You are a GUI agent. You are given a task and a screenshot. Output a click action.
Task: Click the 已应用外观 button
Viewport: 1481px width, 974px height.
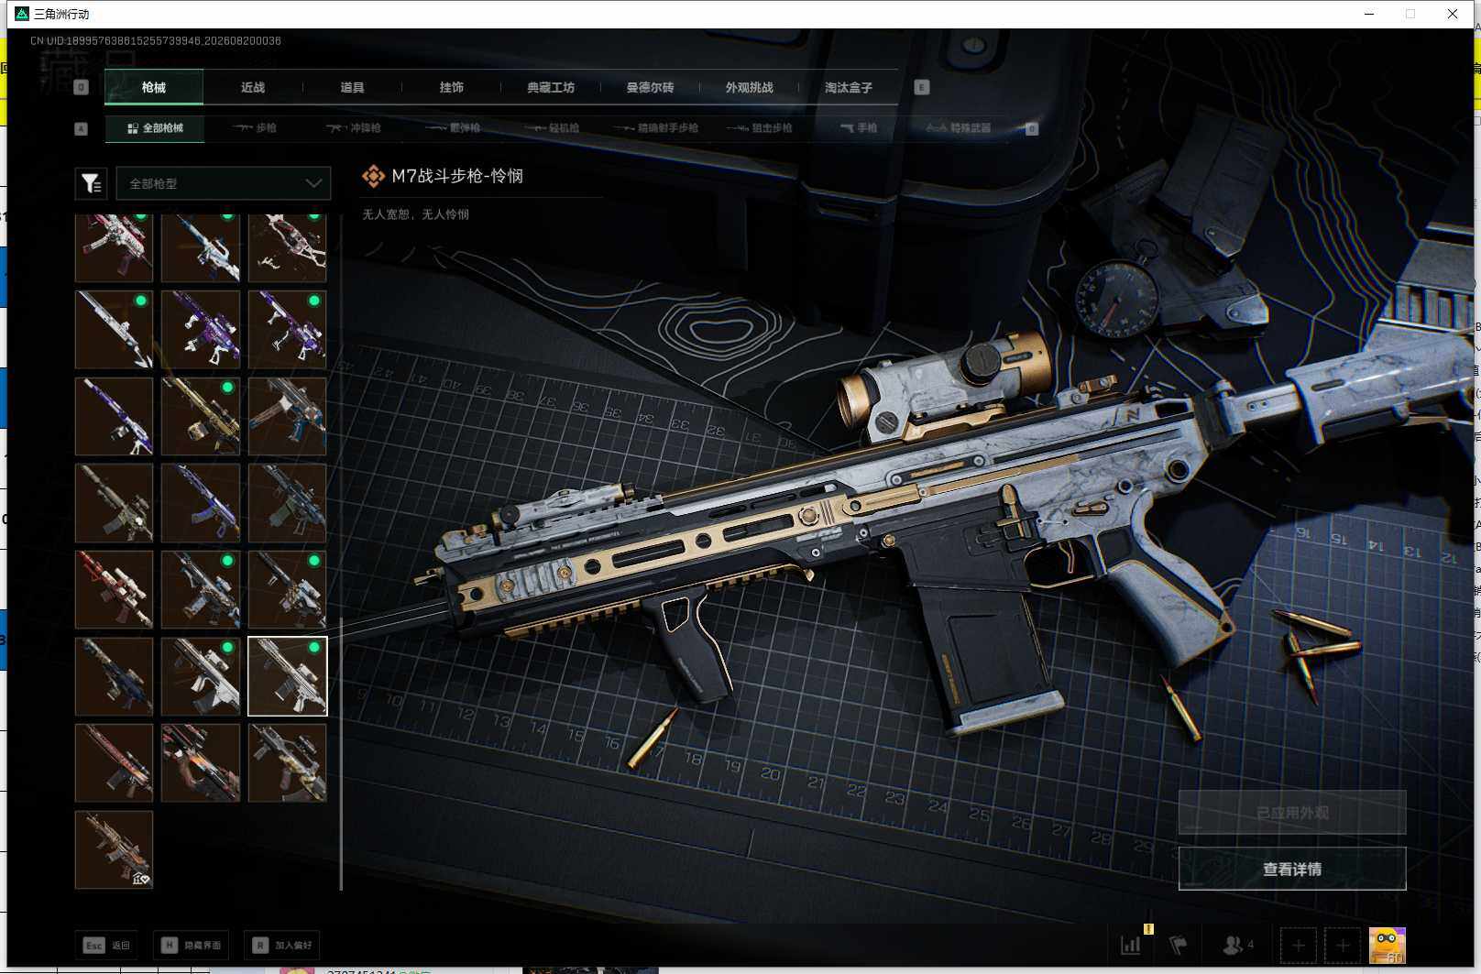point(1292,813)
